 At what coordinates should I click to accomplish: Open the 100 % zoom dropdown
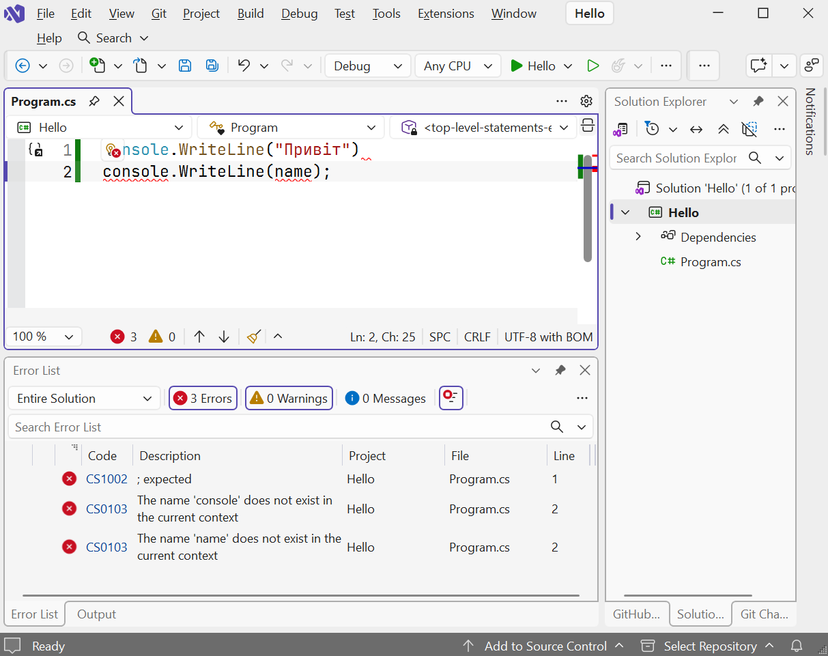coord(44,337)
